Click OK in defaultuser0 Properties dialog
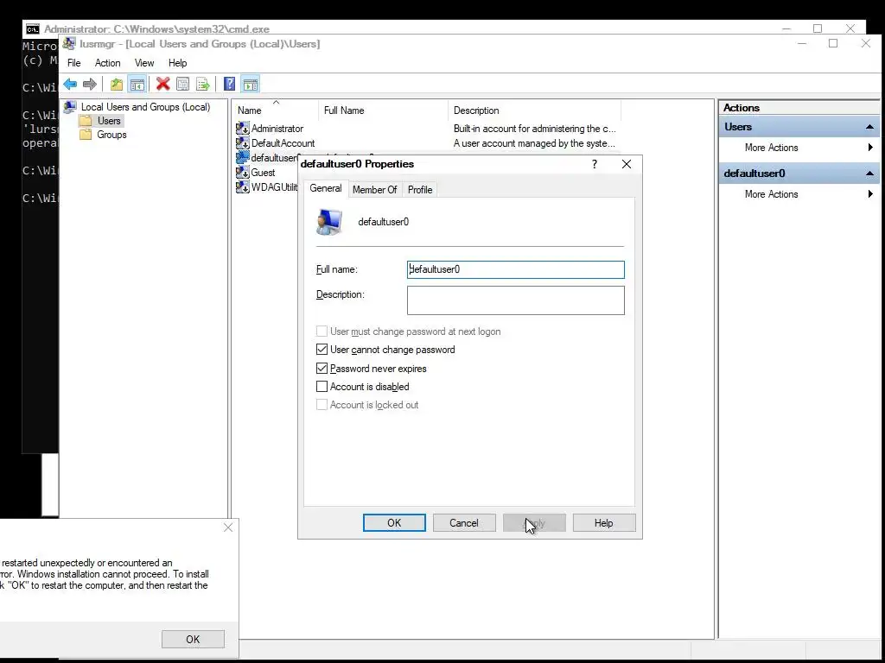 click(394, 523)
